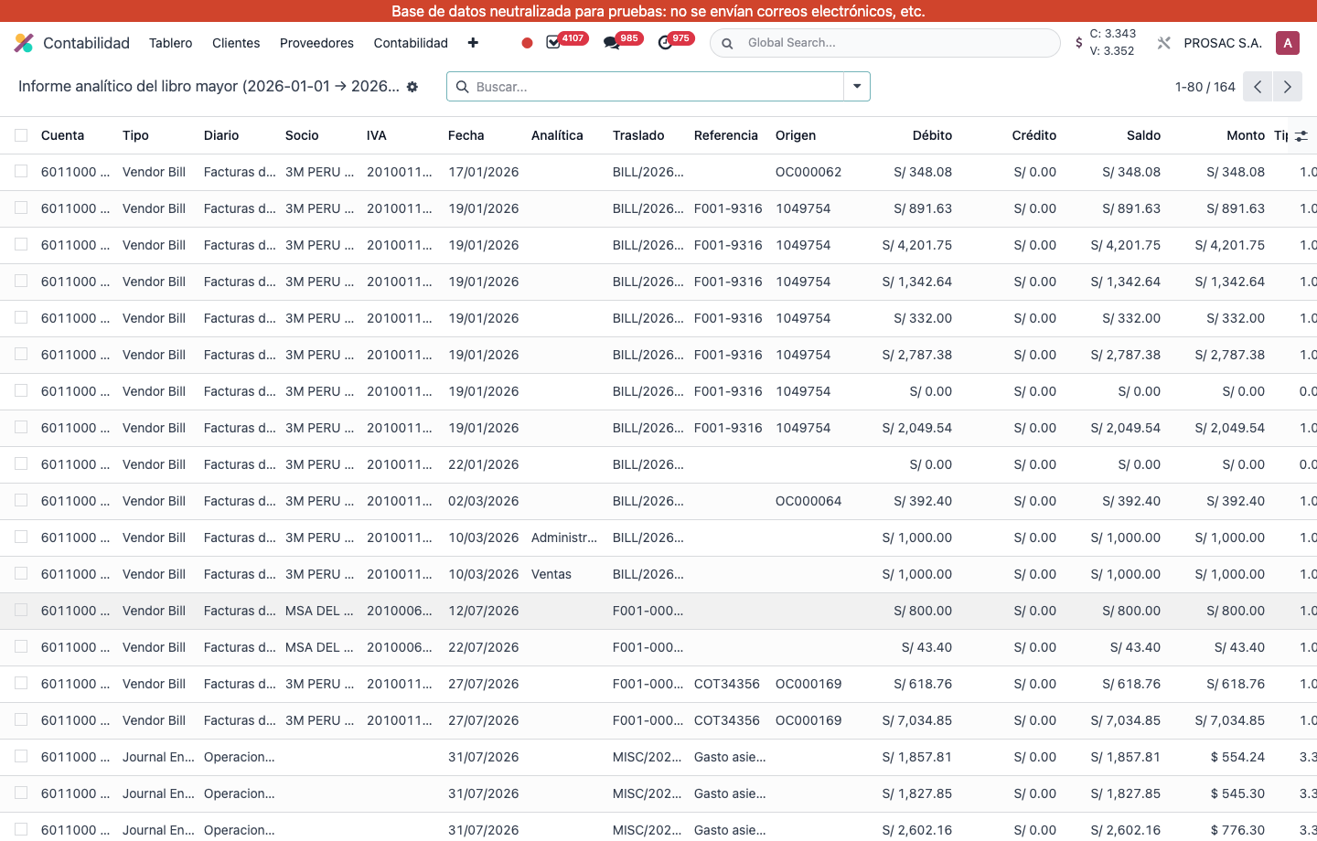
Task: Sort by the Fecha column header
Action: pos(466,135)
